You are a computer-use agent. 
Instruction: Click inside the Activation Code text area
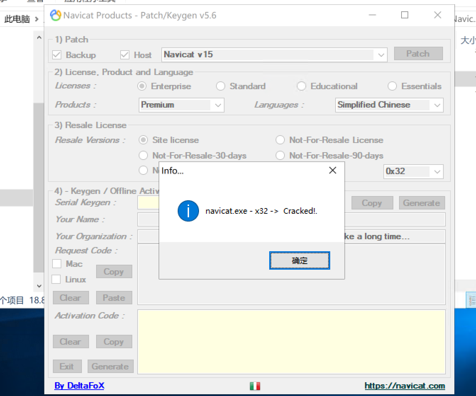pos(292,342)
